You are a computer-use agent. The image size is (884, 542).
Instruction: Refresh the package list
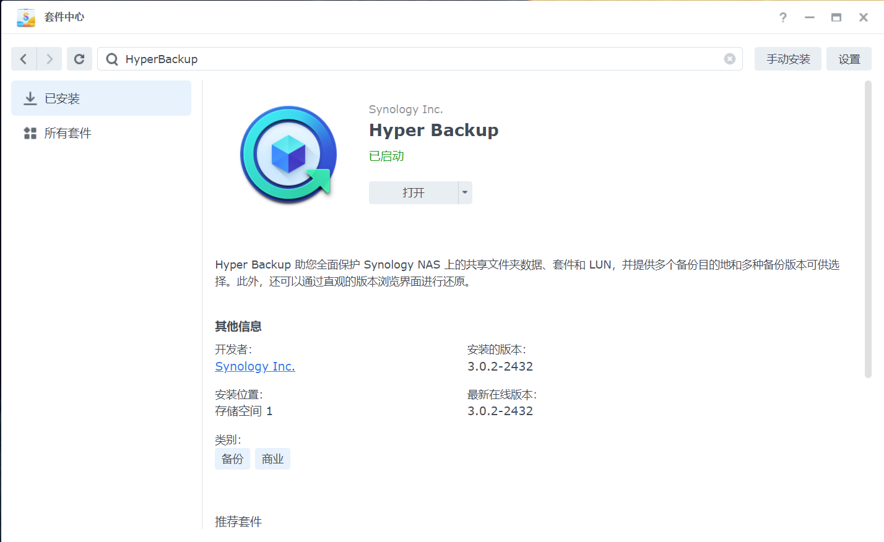pos(79,59)
